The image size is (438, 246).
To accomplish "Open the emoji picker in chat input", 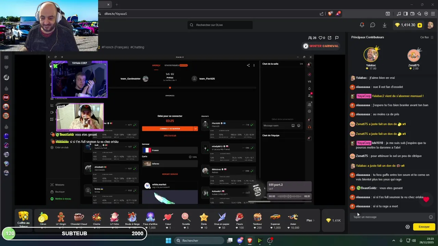I will (431, 217).
